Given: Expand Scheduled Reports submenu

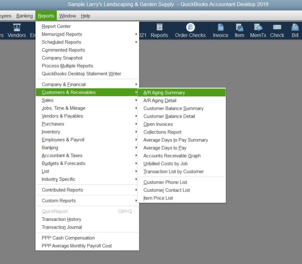Looking at the screenshot, I should pos(87,42).
